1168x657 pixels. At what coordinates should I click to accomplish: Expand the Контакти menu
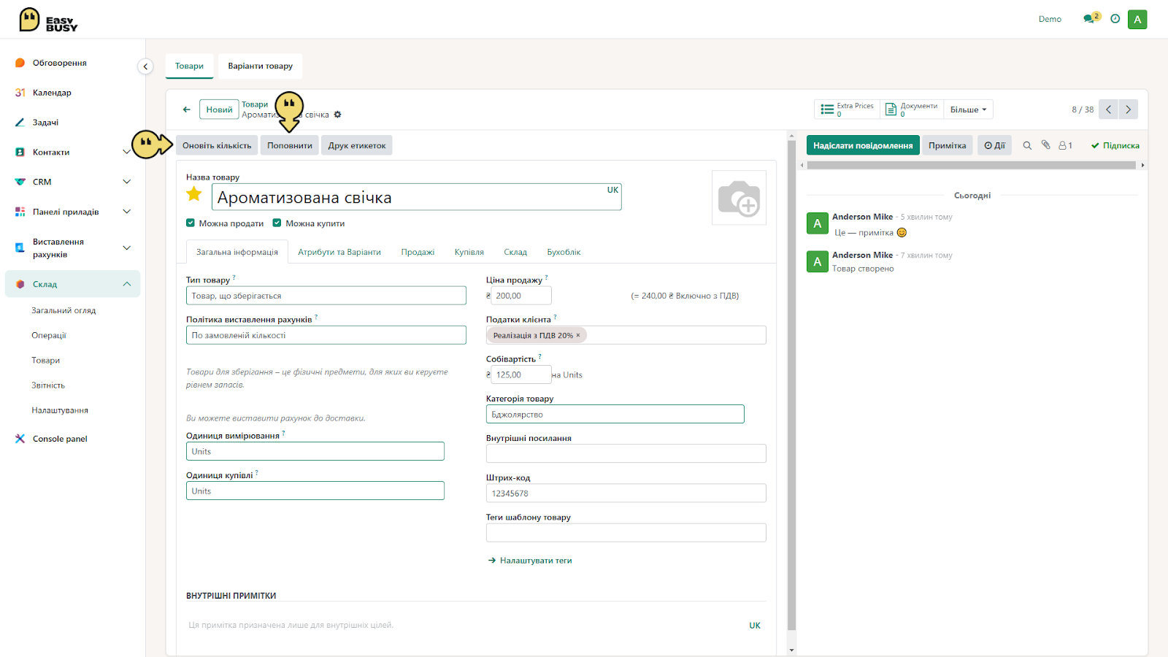pyautogui.click(x=126, y=152)
